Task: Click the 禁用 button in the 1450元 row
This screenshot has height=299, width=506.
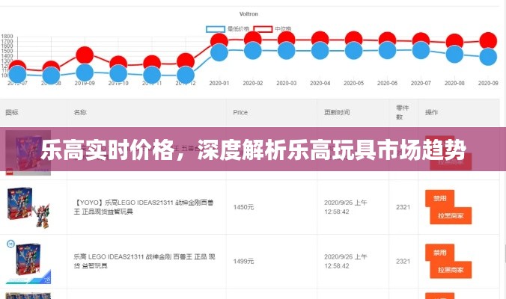Action: [x=440, y=198]
